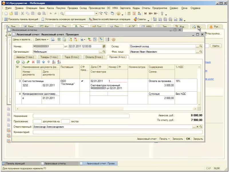Click the green Add row icon

pyautogui.click(x=18, y=62)
